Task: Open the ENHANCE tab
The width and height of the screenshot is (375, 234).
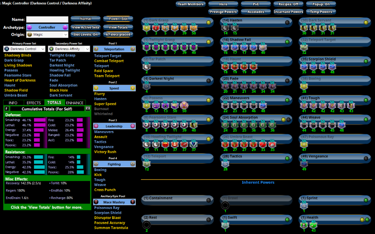Action: pyautogui.click(x=75, y=103)
